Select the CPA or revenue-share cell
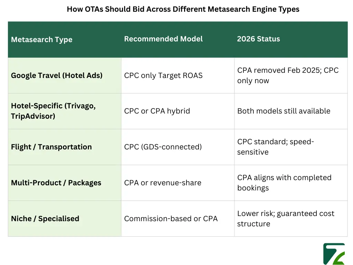 point(163,183)
